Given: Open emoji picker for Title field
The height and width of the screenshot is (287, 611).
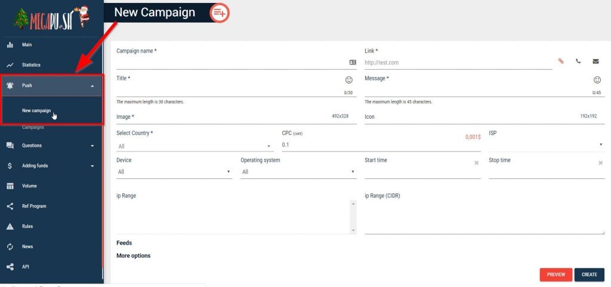Looking at the screenshot, I should pos(349,79).
